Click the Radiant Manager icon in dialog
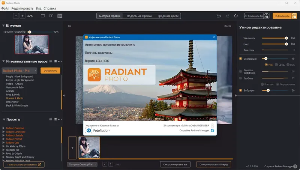The width and height of the screenshot is (300, 170). click(x=212, y=130)
